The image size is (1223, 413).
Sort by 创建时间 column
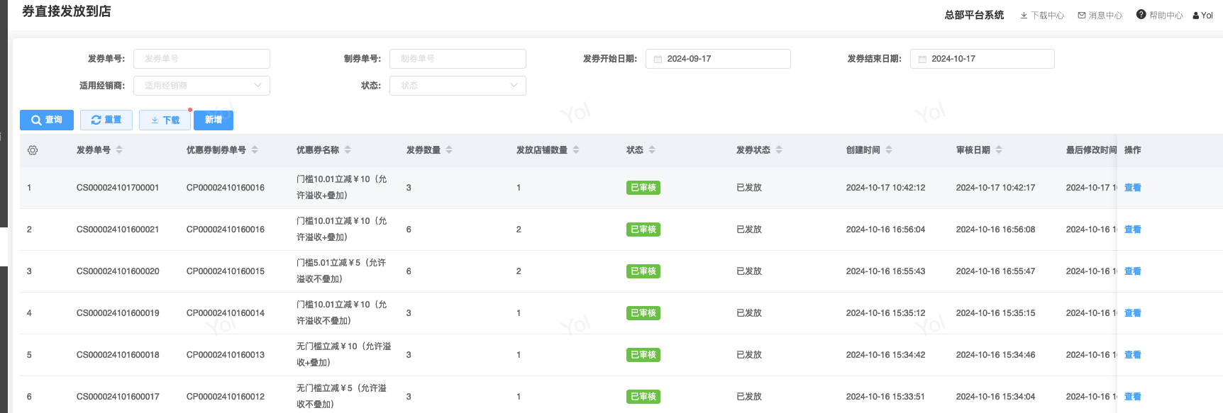coord(889,150)
